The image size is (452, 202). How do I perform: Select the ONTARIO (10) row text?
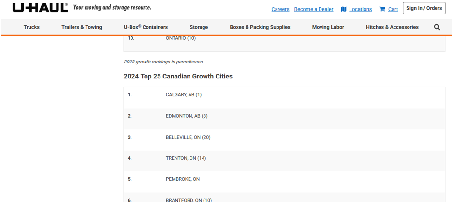tap(181, 38)
